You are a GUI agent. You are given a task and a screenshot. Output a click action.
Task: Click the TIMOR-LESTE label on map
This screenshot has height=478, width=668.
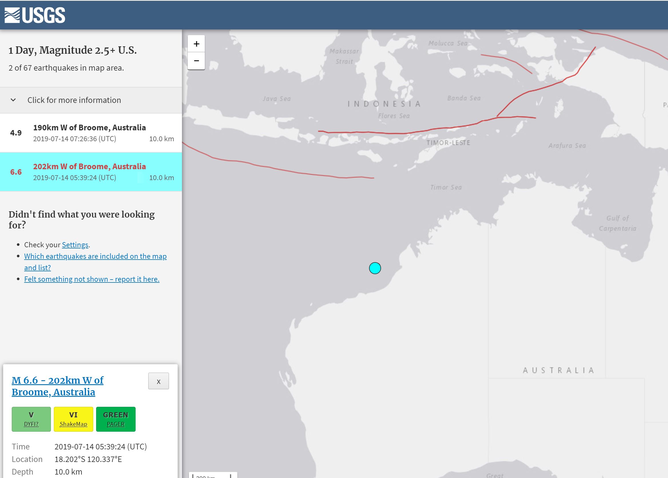(x=448, y=143)
